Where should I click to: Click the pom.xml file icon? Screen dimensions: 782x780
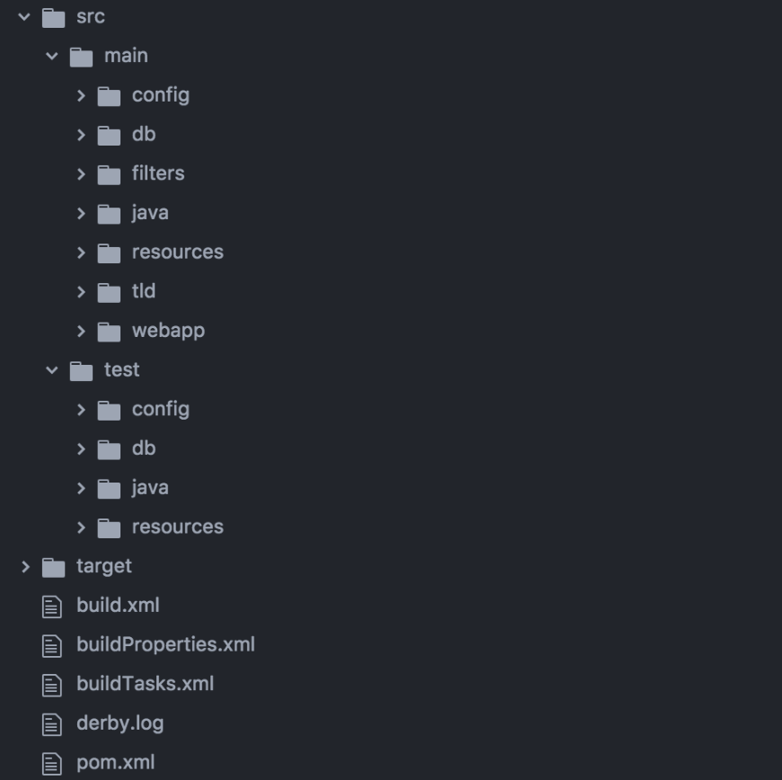(x=52, y=764)
